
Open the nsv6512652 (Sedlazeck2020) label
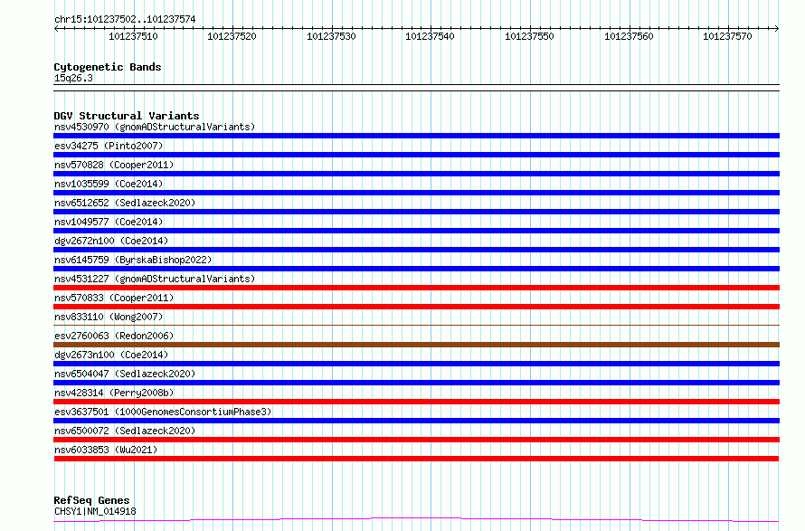pyautogui.click(x=125, y=203)
